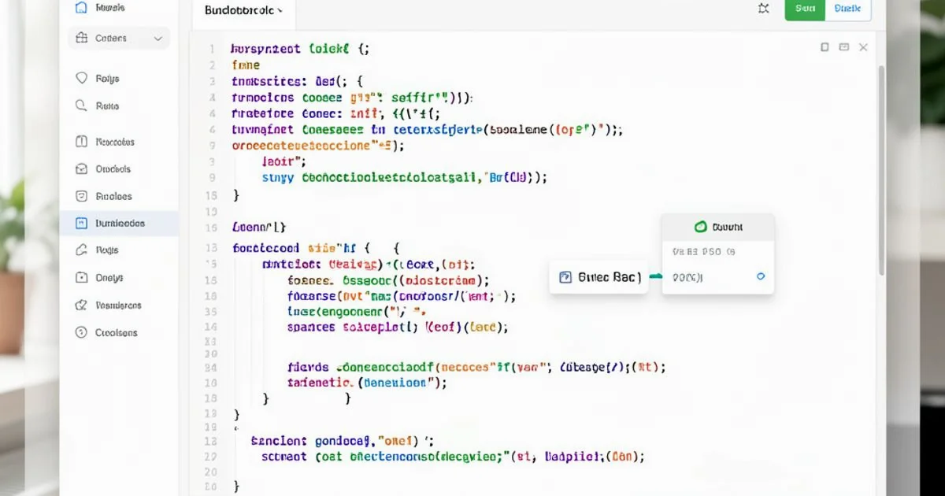Open the Collections section in the sidebar
Viewport: 945px width, 496px height.
110,37
